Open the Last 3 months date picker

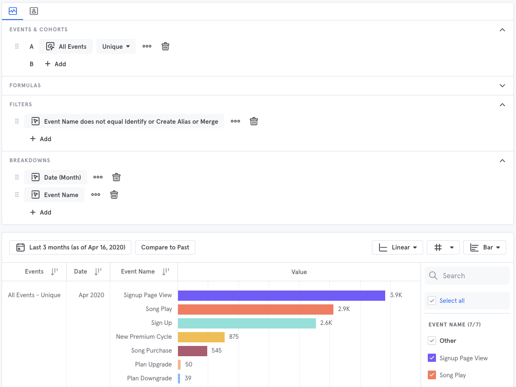point(71,247)
